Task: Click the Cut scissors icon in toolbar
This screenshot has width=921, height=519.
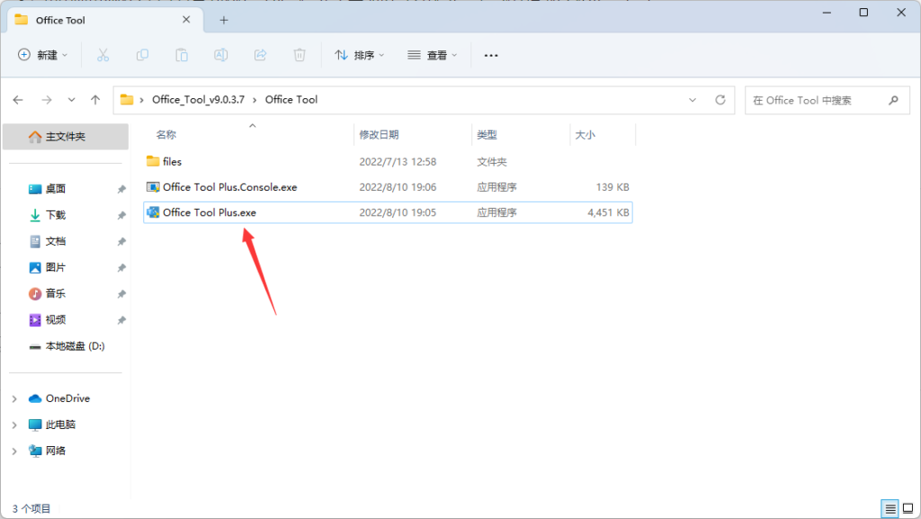Action: tap(103, 55)
